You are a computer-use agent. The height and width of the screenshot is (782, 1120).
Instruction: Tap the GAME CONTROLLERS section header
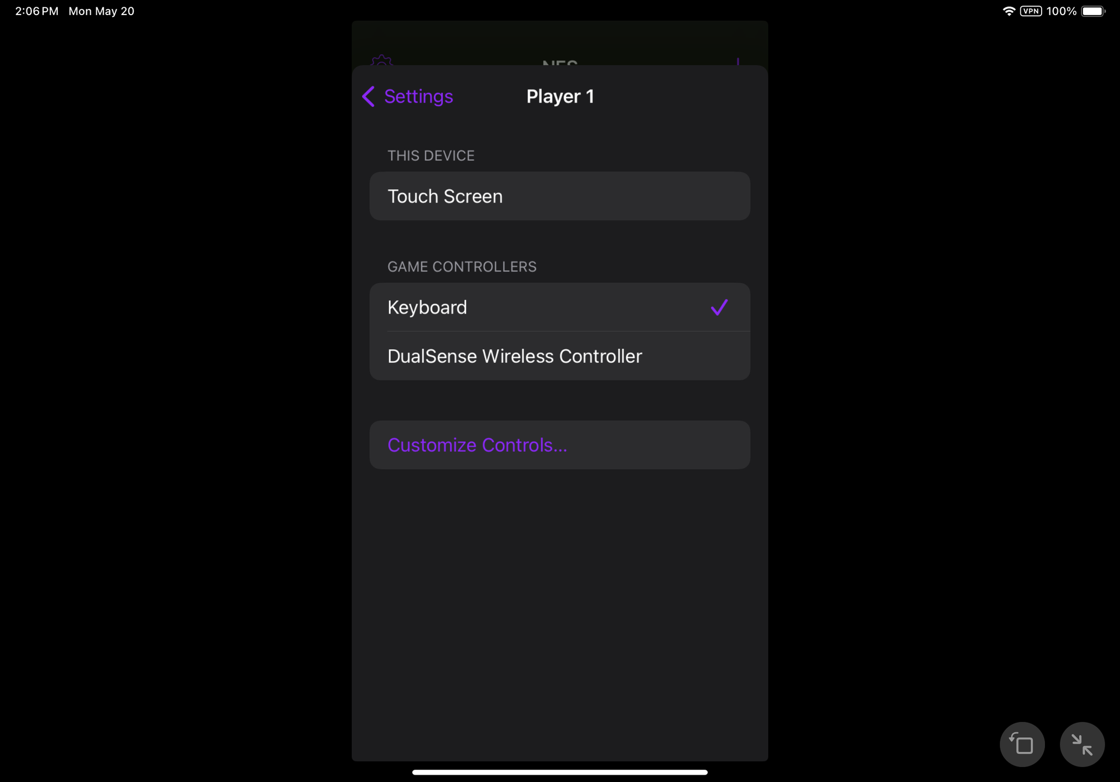click(462, 267)
